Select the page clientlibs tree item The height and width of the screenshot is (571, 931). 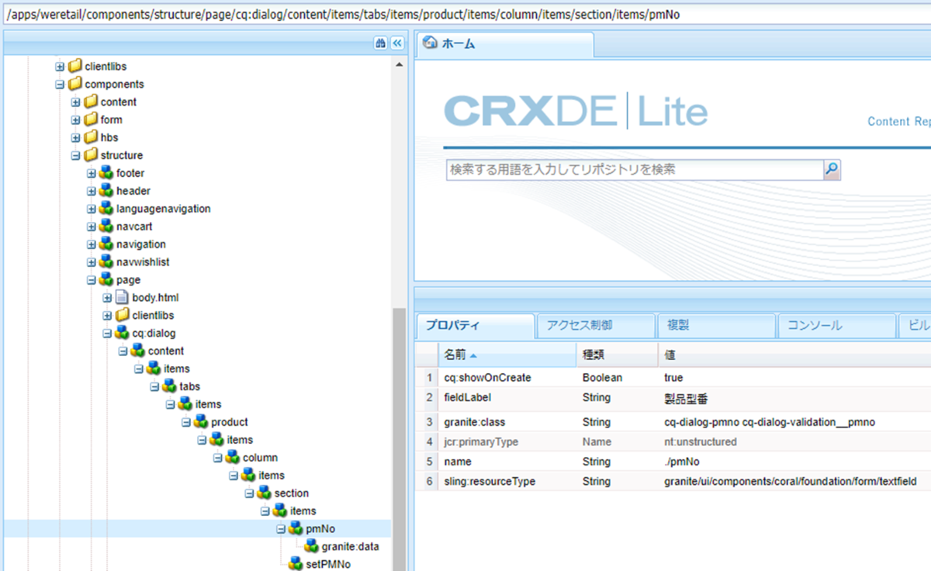coord(153,315)
